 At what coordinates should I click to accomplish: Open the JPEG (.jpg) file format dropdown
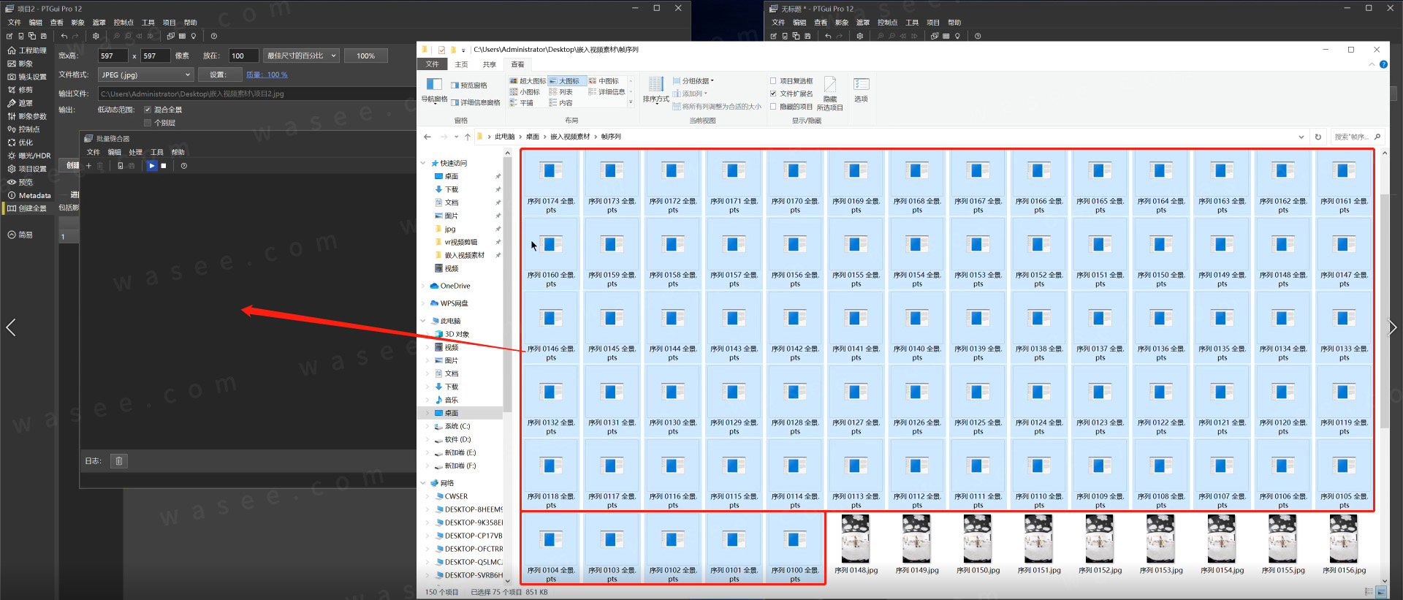coord(146,75)
